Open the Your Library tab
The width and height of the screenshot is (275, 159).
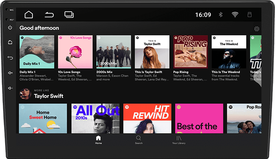pos(179,140)
